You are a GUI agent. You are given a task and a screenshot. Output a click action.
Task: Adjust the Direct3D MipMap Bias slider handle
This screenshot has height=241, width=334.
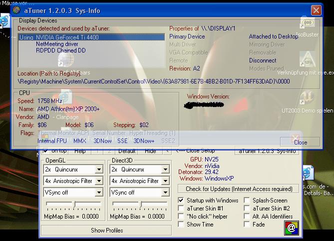(141, 204)
